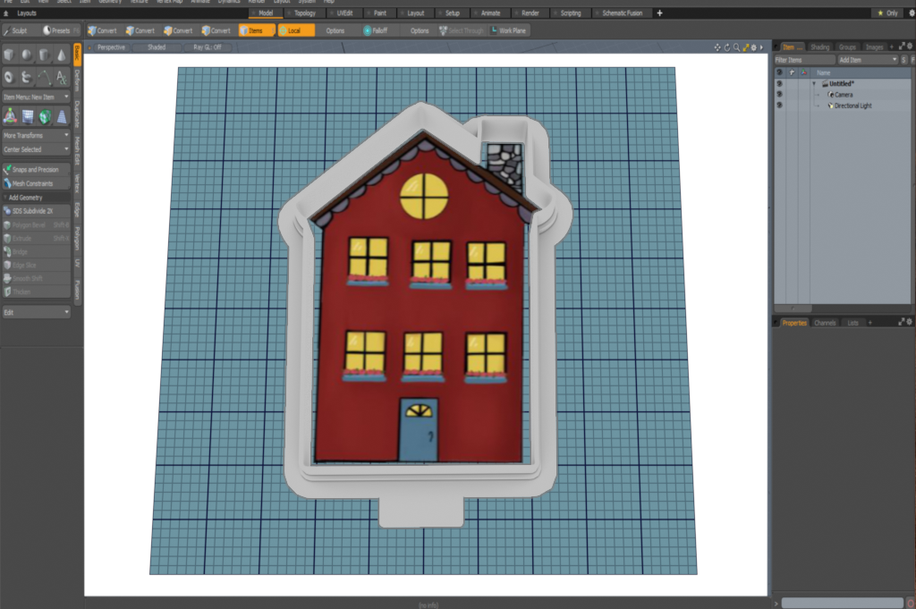Select the Cone primitive tool
This screenshot has height=609, width=916.
click(61, 55)
